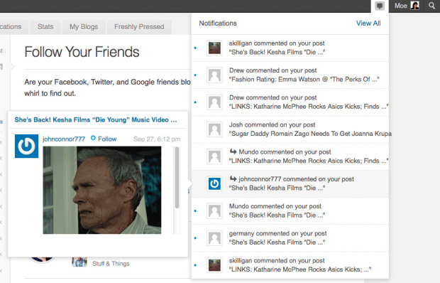Screen dimensions: 440x283
Task: Click the large johnconnor777 avatar in comment popup
Action: pos(27,146)
